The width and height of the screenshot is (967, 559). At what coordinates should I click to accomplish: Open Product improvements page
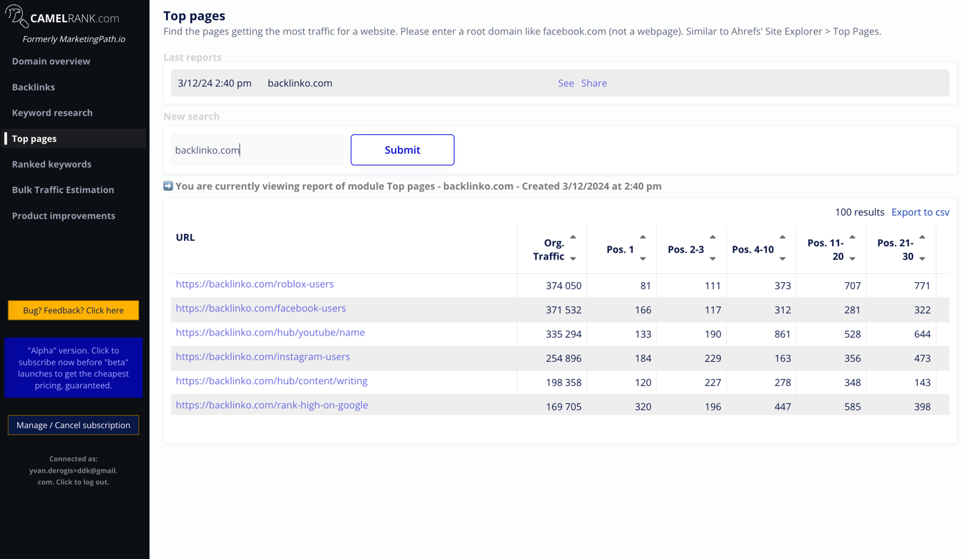tap(64, 216)
